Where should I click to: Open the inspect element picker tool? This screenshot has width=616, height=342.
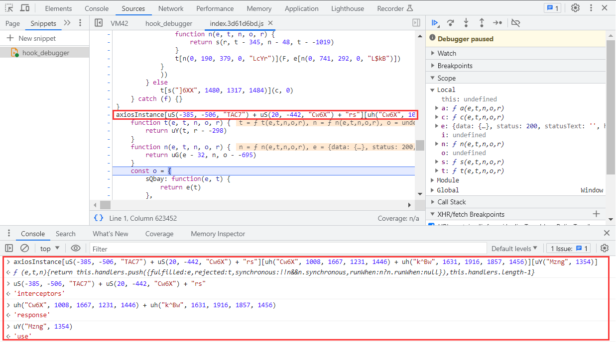[9, 8]
